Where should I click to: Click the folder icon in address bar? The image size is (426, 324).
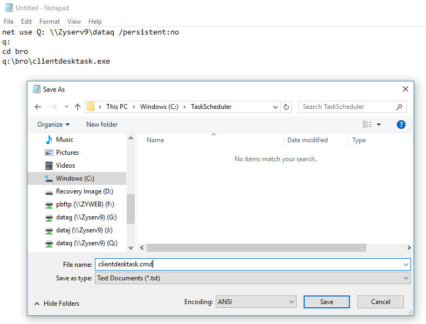pyautogui.click(x=91, y=106)
